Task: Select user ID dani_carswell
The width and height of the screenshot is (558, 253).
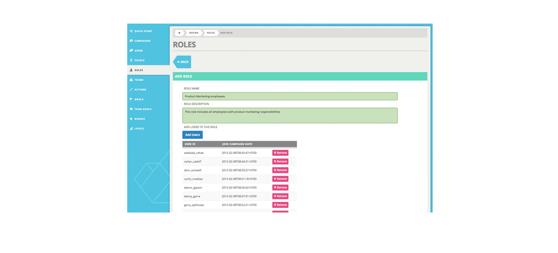Action: click(193, 170)
